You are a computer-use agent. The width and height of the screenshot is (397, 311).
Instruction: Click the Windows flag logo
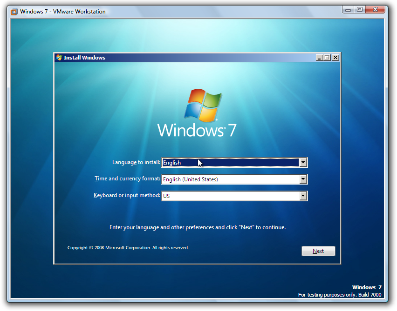[x=203, y=106]
